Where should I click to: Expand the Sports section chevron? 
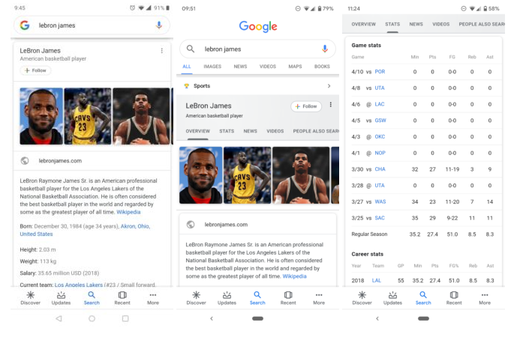(329, 86)
